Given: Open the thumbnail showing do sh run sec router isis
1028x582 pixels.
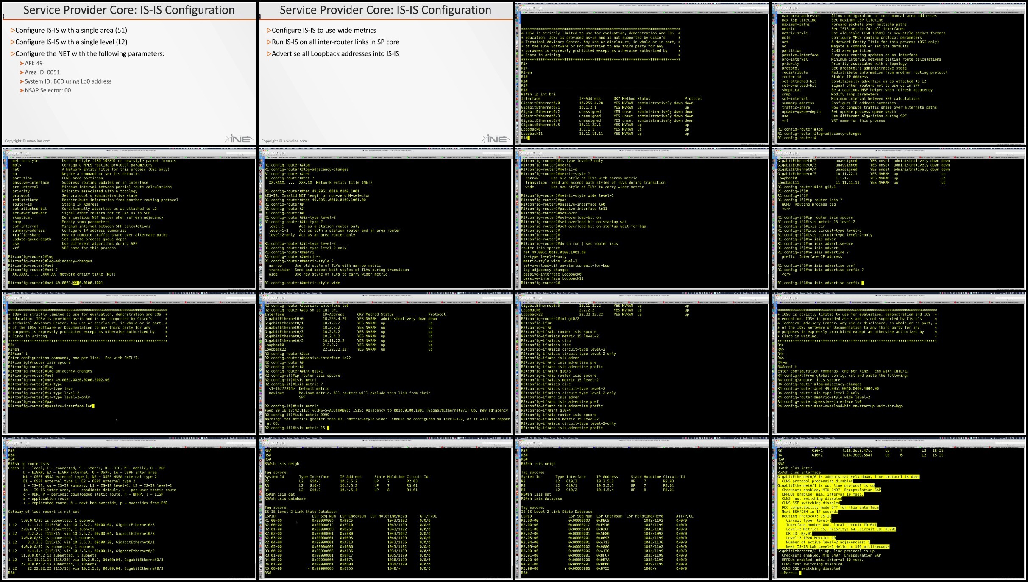Looking at the screenshot, I should coord(642,218).
